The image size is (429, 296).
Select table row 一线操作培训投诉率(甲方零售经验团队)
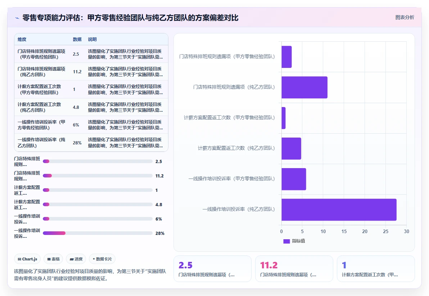point(91,125)
